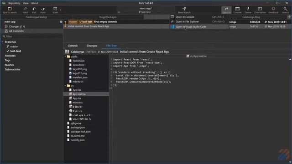Select index.css in the file tree
This screenshot has height=164, width=292.
[x=78, y=102]
